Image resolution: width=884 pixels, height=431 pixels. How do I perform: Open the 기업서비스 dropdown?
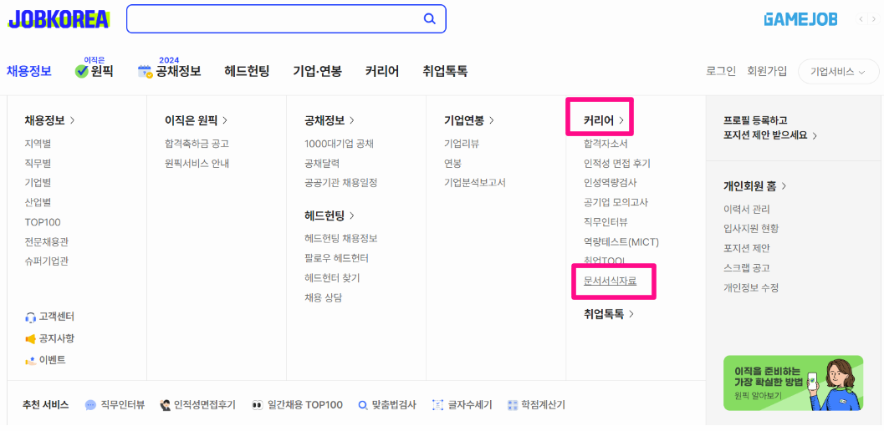838,72
